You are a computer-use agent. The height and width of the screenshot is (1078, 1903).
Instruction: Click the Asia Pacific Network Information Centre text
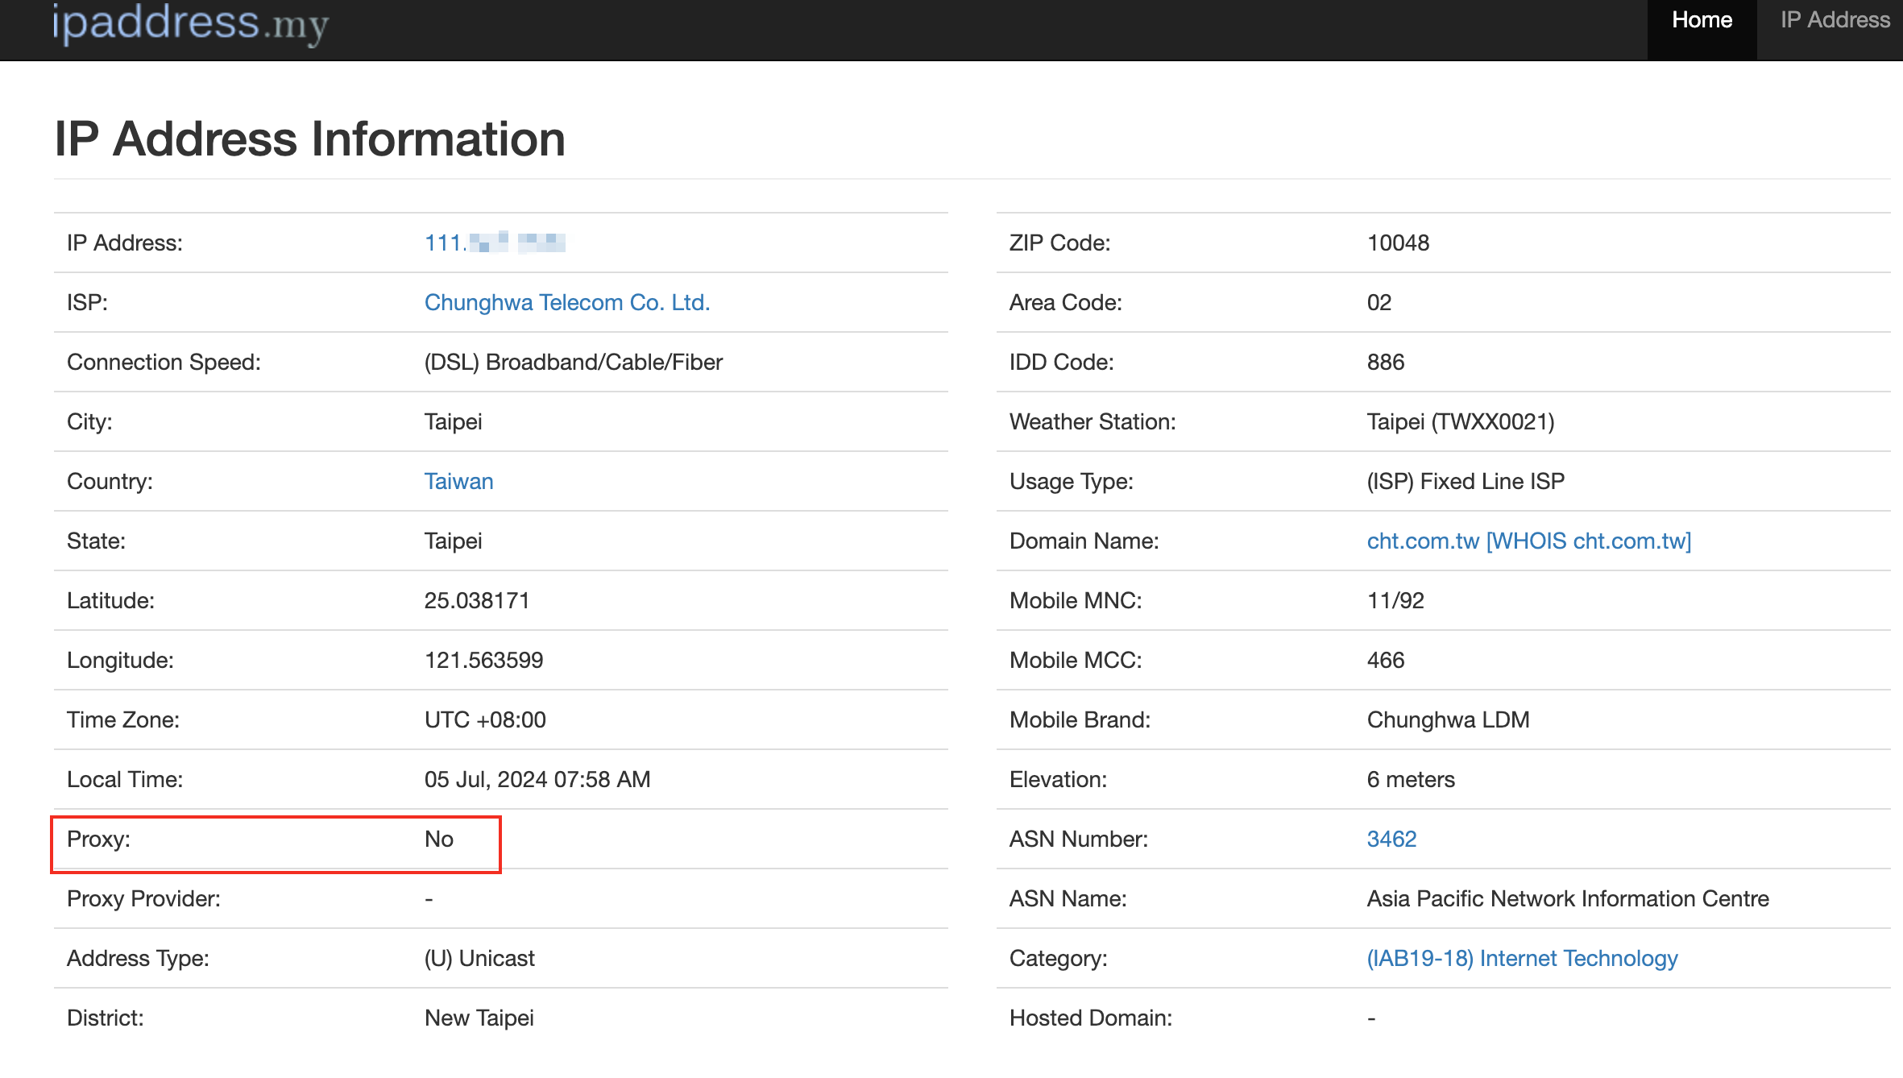[x=1567, y=898]
